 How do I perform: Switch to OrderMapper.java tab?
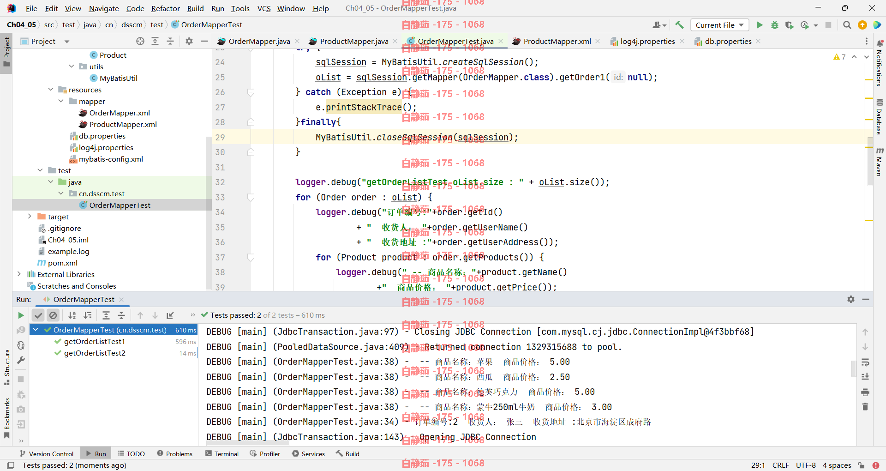coord(259,41)
